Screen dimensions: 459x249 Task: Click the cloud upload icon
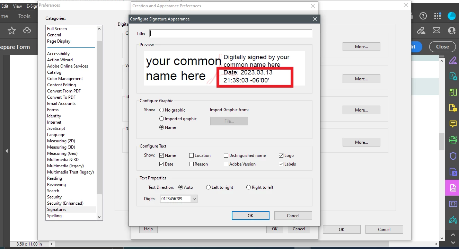coord(27,31)
